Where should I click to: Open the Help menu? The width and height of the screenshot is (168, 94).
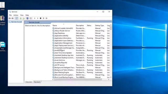coord(27,15)
